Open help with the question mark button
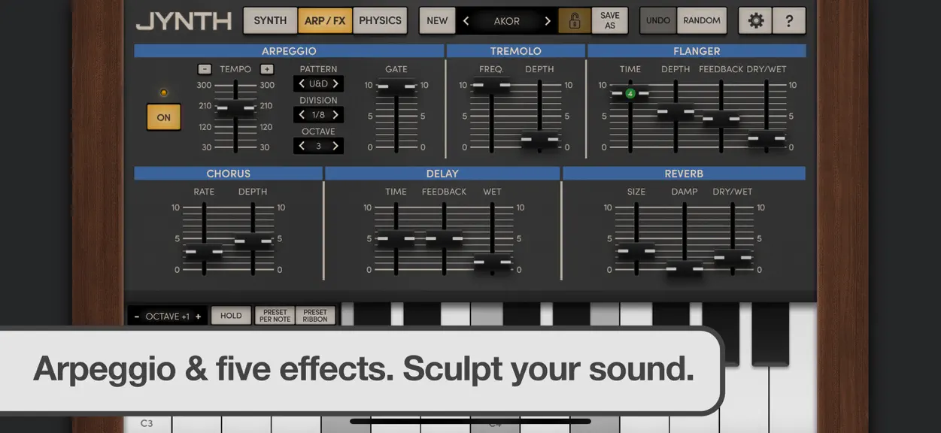This screenshot has height=433, width=941. [789, 21]
